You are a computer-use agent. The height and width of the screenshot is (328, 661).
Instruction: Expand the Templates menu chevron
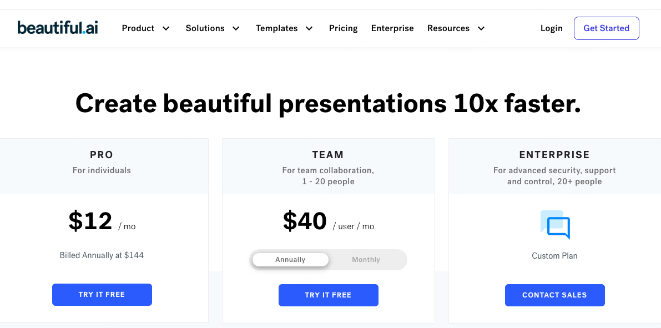click(310, 28)
